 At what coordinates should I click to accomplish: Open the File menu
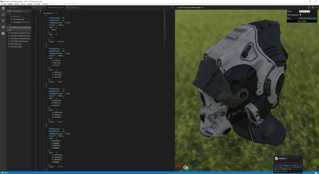coord(3,4)
